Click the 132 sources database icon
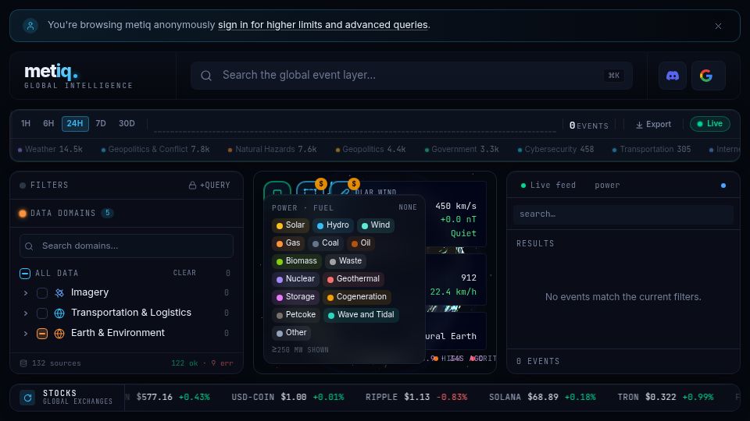 coord(23,363)
